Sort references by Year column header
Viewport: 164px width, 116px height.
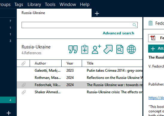(72, 63)
